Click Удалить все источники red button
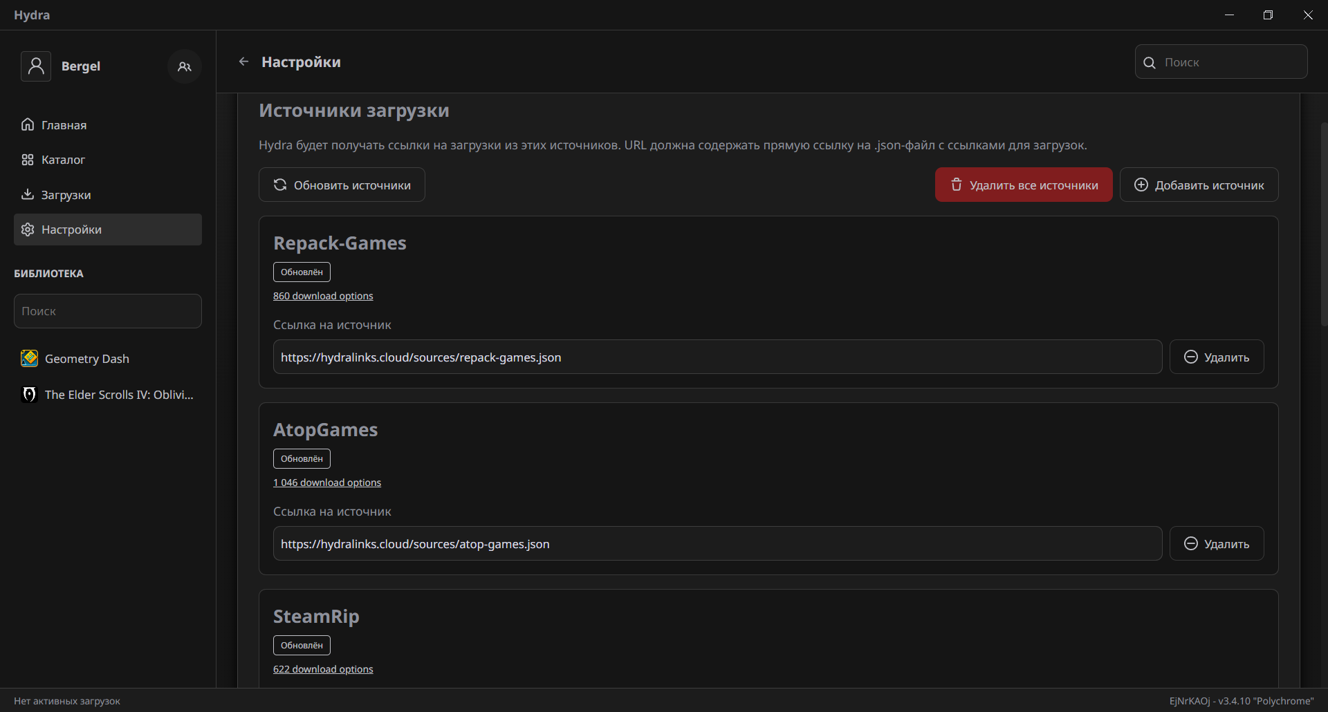 pos(1024,185)
